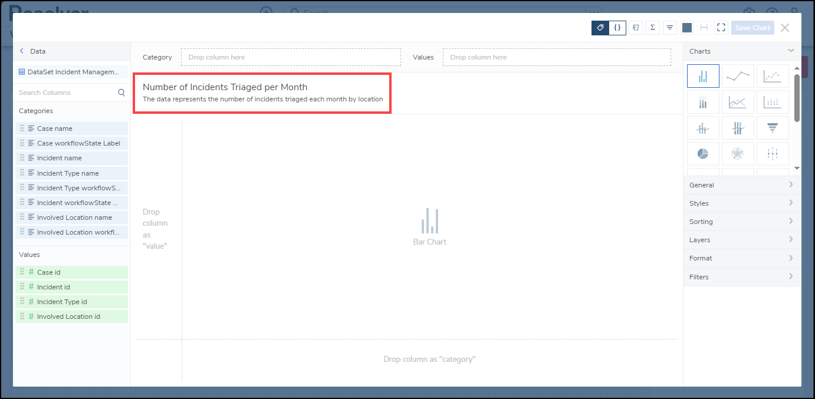Expand the Sorting section

coord(742,222)
